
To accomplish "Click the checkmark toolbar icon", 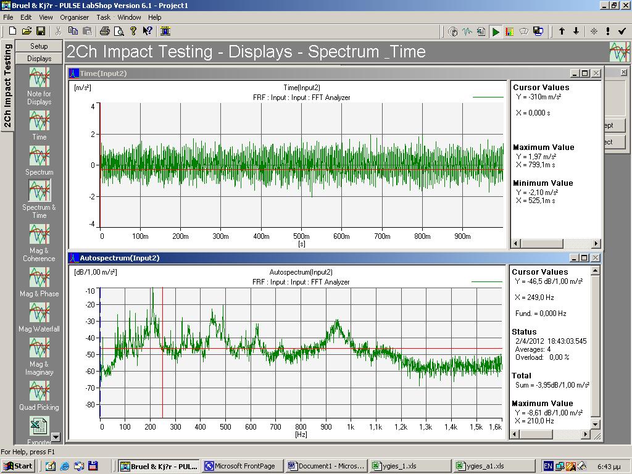I will (x=622, y=31).
